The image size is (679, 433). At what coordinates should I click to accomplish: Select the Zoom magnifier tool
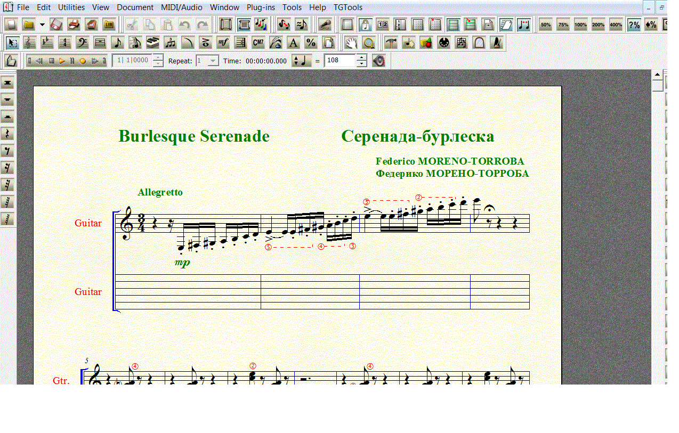point(368,43)
